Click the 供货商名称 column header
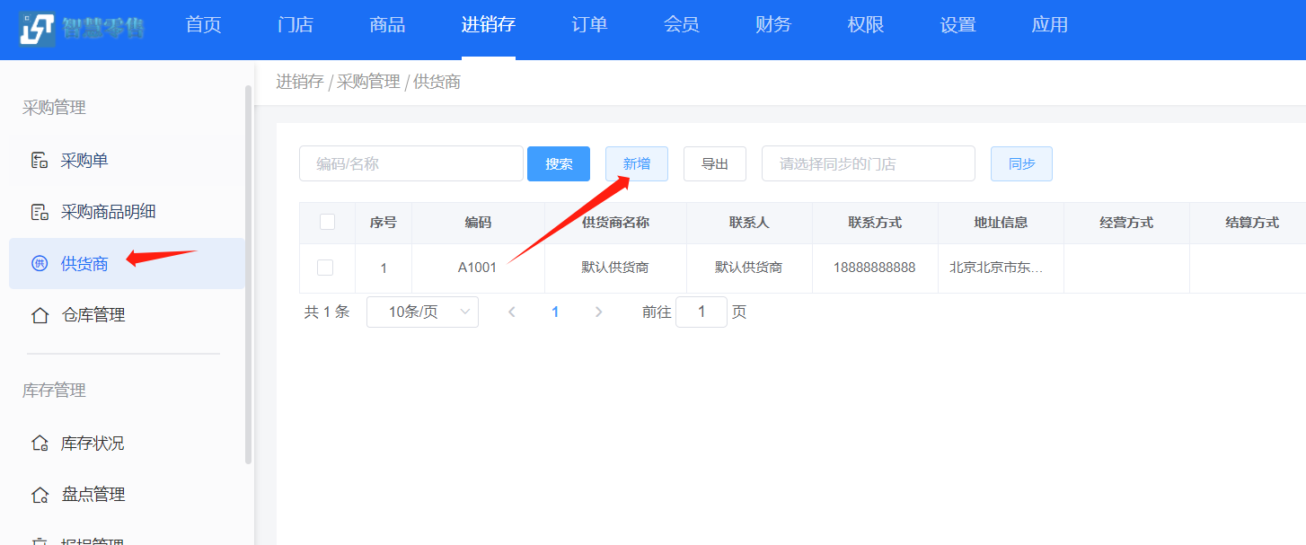 [615, 223]
